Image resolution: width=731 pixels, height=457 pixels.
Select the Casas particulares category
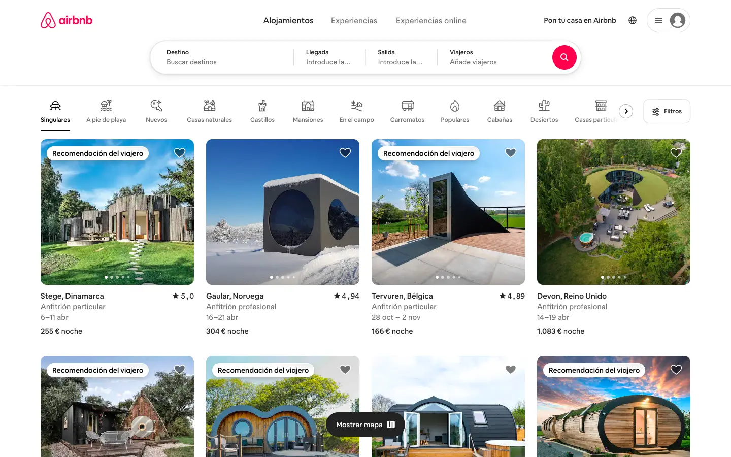coord(597,112)
